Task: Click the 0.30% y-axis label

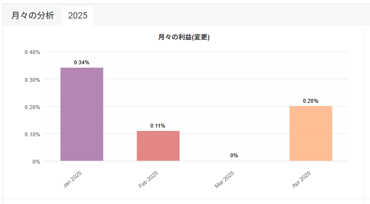Action: point(32,80)
